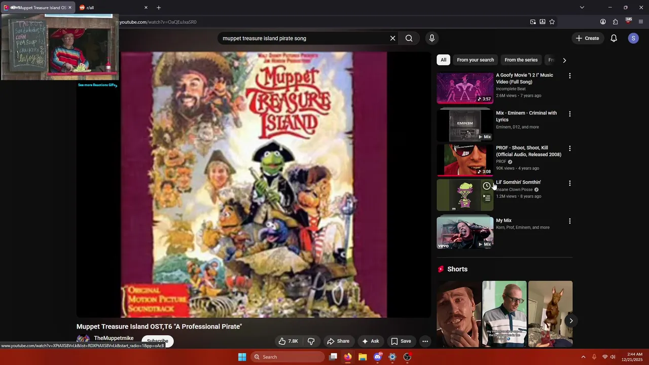Image resolution: width=649 pixels, height=365 pixels.
Task: Select the 'All' filter chip
Action: tap(443, 60)
